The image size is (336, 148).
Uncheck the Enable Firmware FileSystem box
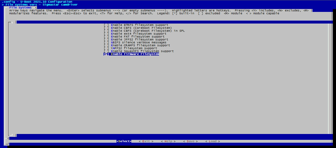pyautogui.click(x=106, y=54)
